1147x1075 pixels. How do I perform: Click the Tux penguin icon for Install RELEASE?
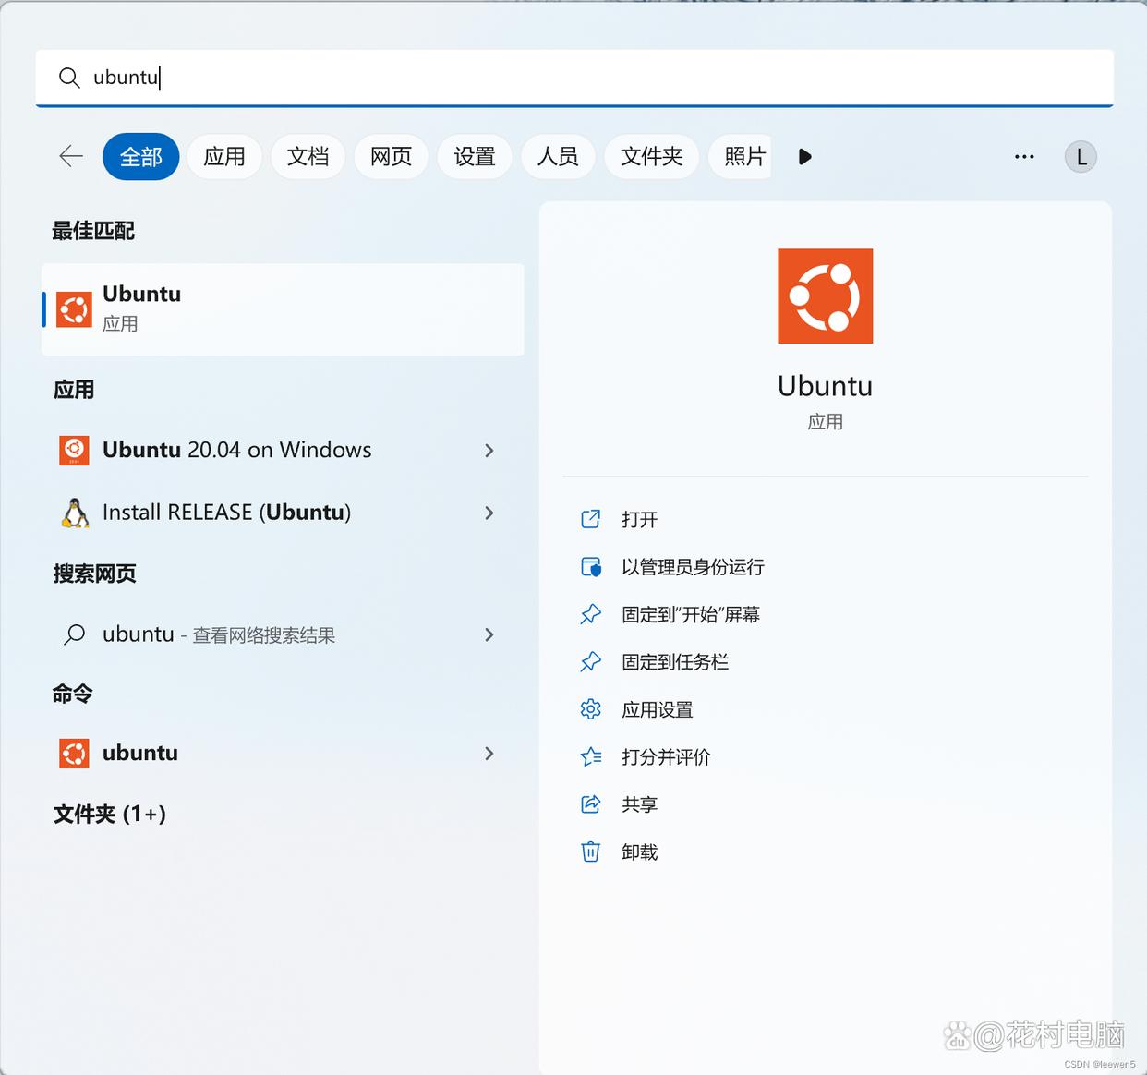coord(74,513)
